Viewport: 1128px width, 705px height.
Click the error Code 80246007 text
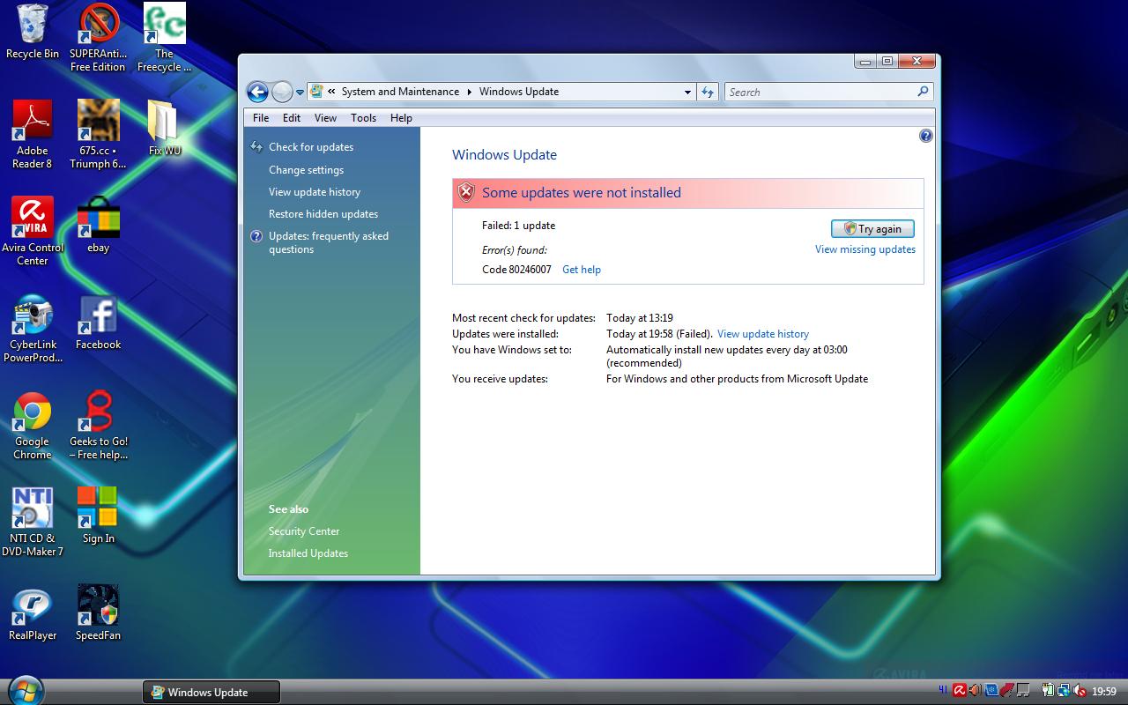coord(516,270)
